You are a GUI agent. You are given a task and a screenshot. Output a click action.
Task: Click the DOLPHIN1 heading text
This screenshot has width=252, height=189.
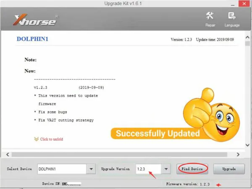click(x=32, y=39)
